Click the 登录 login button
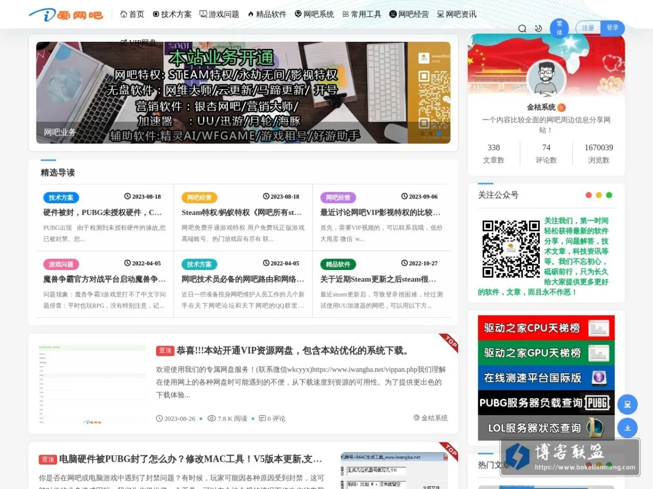Viewport: 653px width, 489px height. [613, 28]
